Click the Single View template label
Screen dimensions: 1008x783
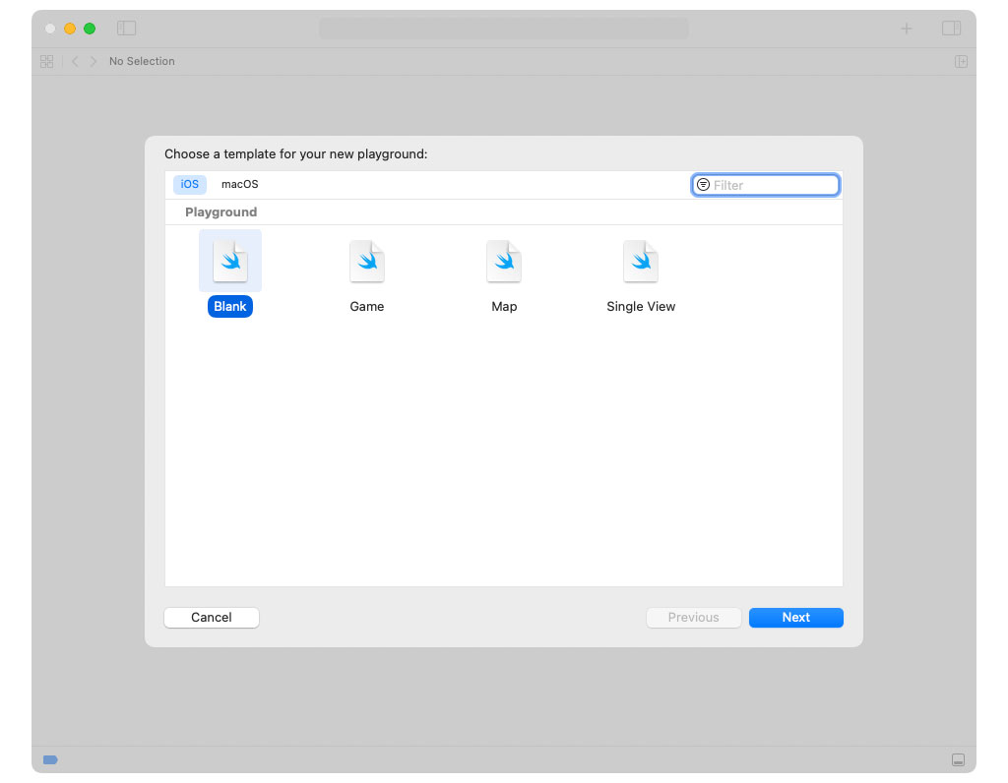click(x=641, y=306)
